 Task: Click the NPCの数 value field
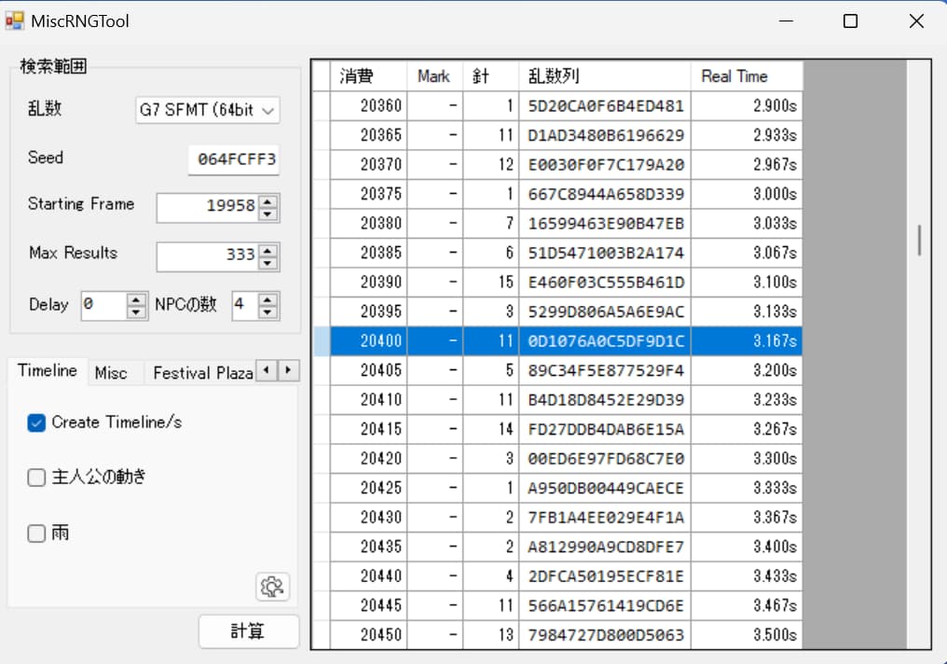click(x=245, y=305)
